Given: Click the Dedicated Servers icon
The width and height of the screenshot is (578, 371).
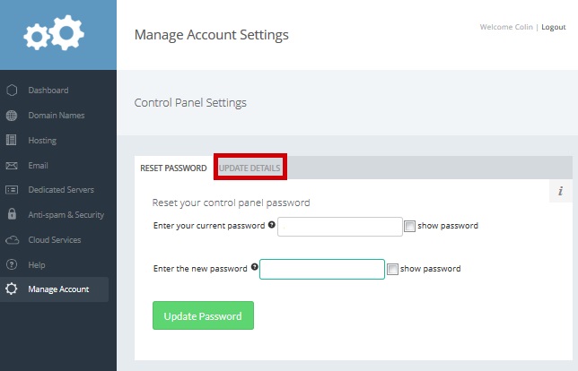Looking at the screenshot, I should [12, 190].
